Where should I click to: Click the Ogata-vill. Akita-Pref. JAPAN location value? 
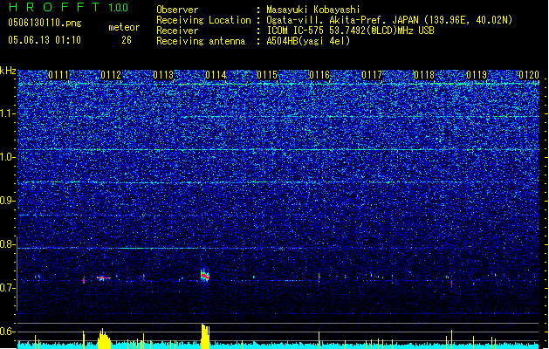[389, 20]
